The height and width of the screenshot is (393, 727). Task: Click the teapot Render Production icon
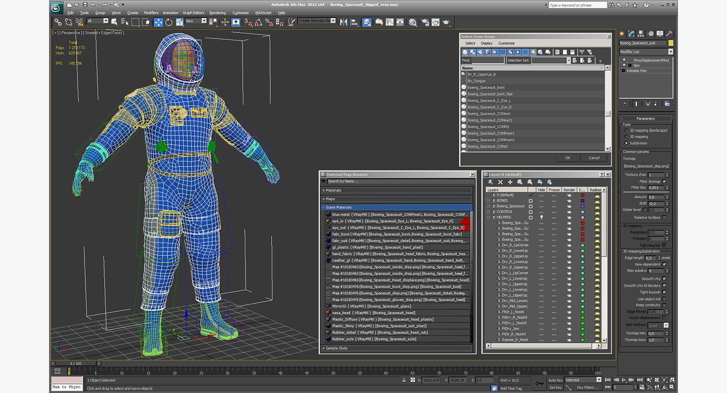point(446,22)
